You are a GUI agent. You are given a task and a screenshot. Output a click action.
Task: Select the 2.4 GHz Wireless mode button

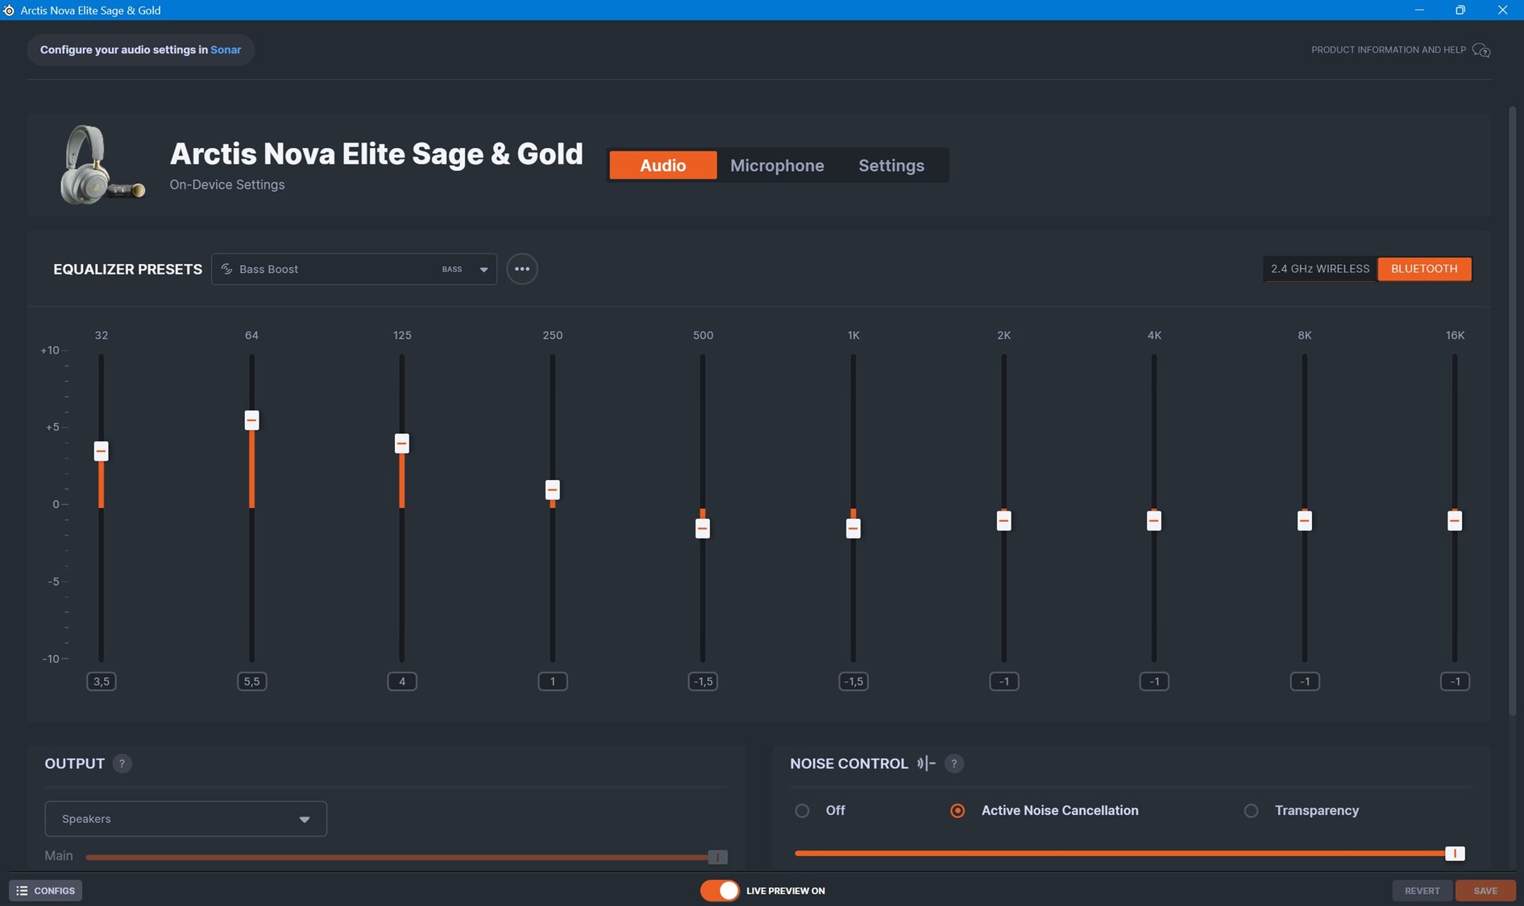[x=1319, y=269]
